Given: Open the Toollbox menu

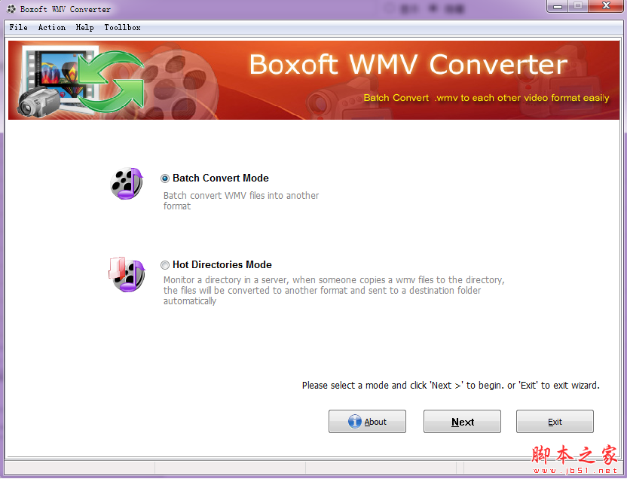Looking at the screenshot, I should [x=122, y=27].
